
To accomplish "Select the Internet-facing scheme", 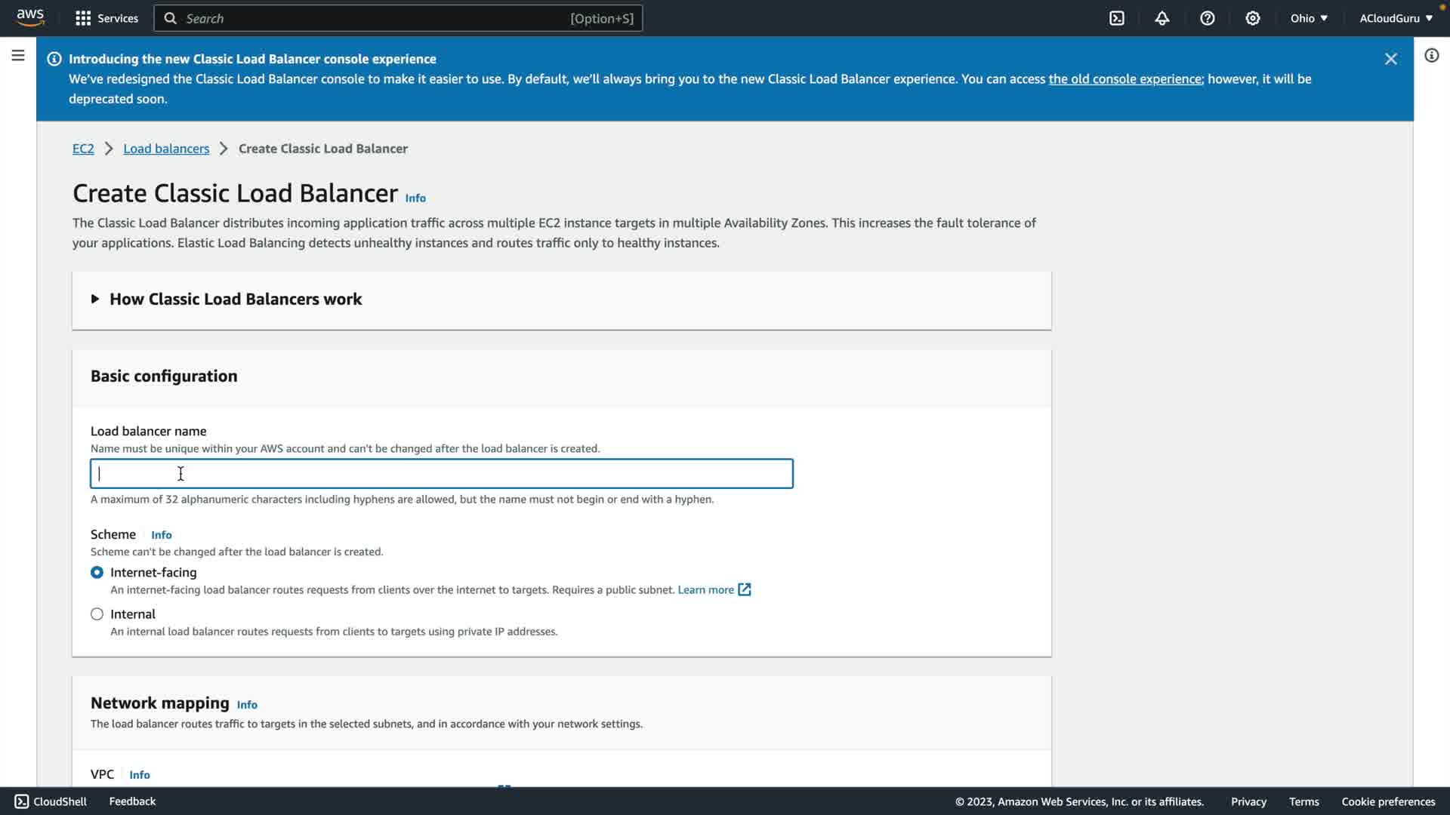I will [x=97, y=573].
